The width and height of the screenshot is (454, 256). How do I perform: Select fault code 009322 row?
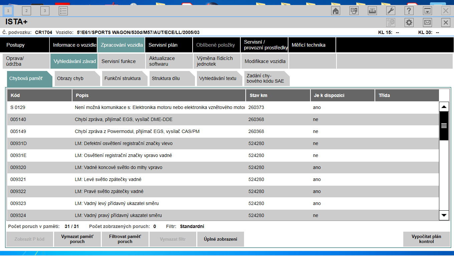pyautogui.click(x=223, y=192)
